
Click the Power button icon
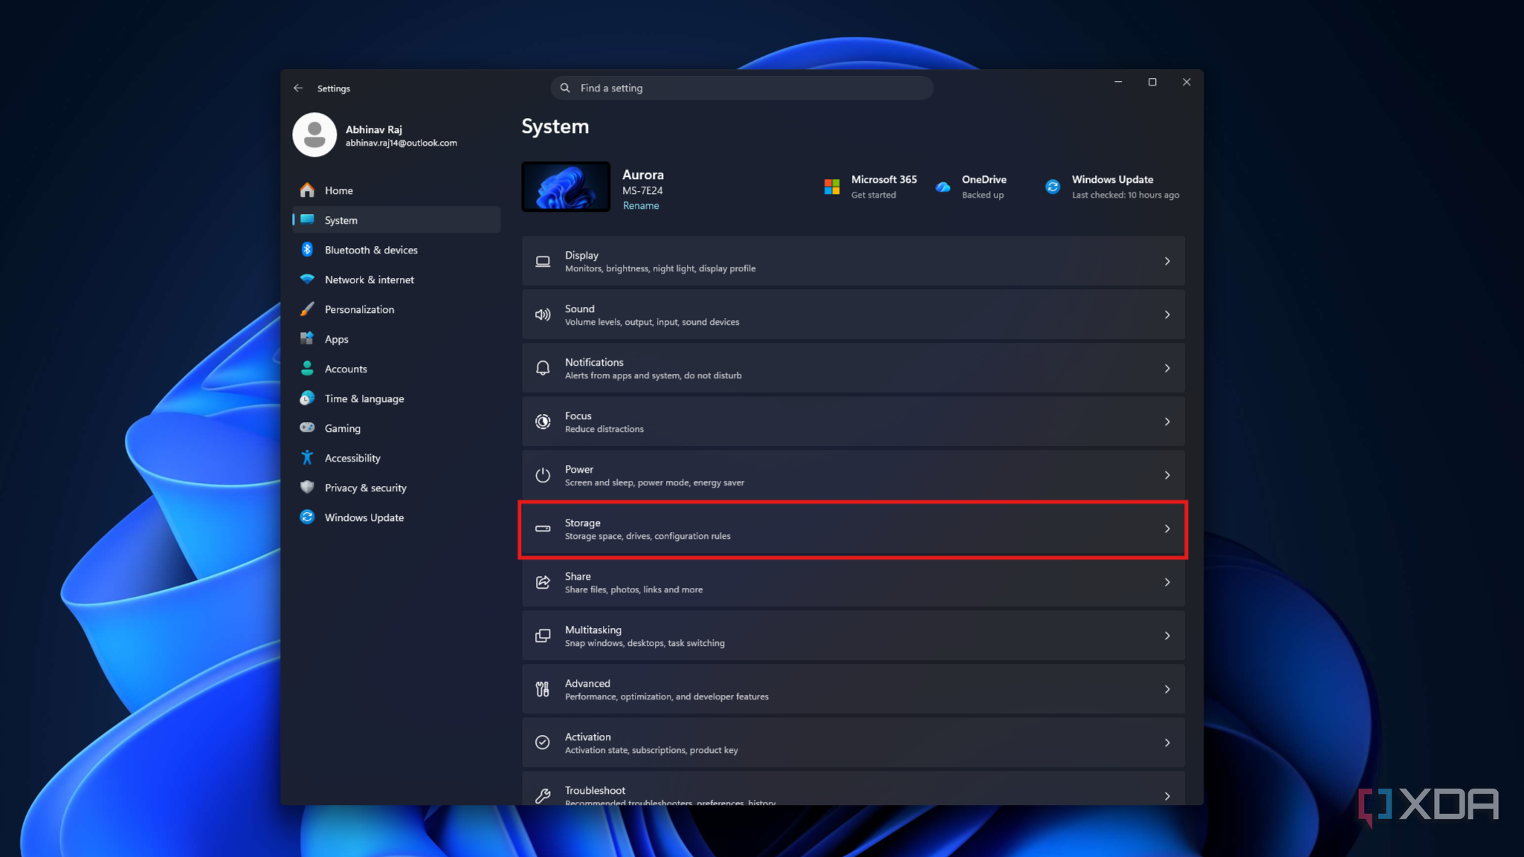click(543, 476)
